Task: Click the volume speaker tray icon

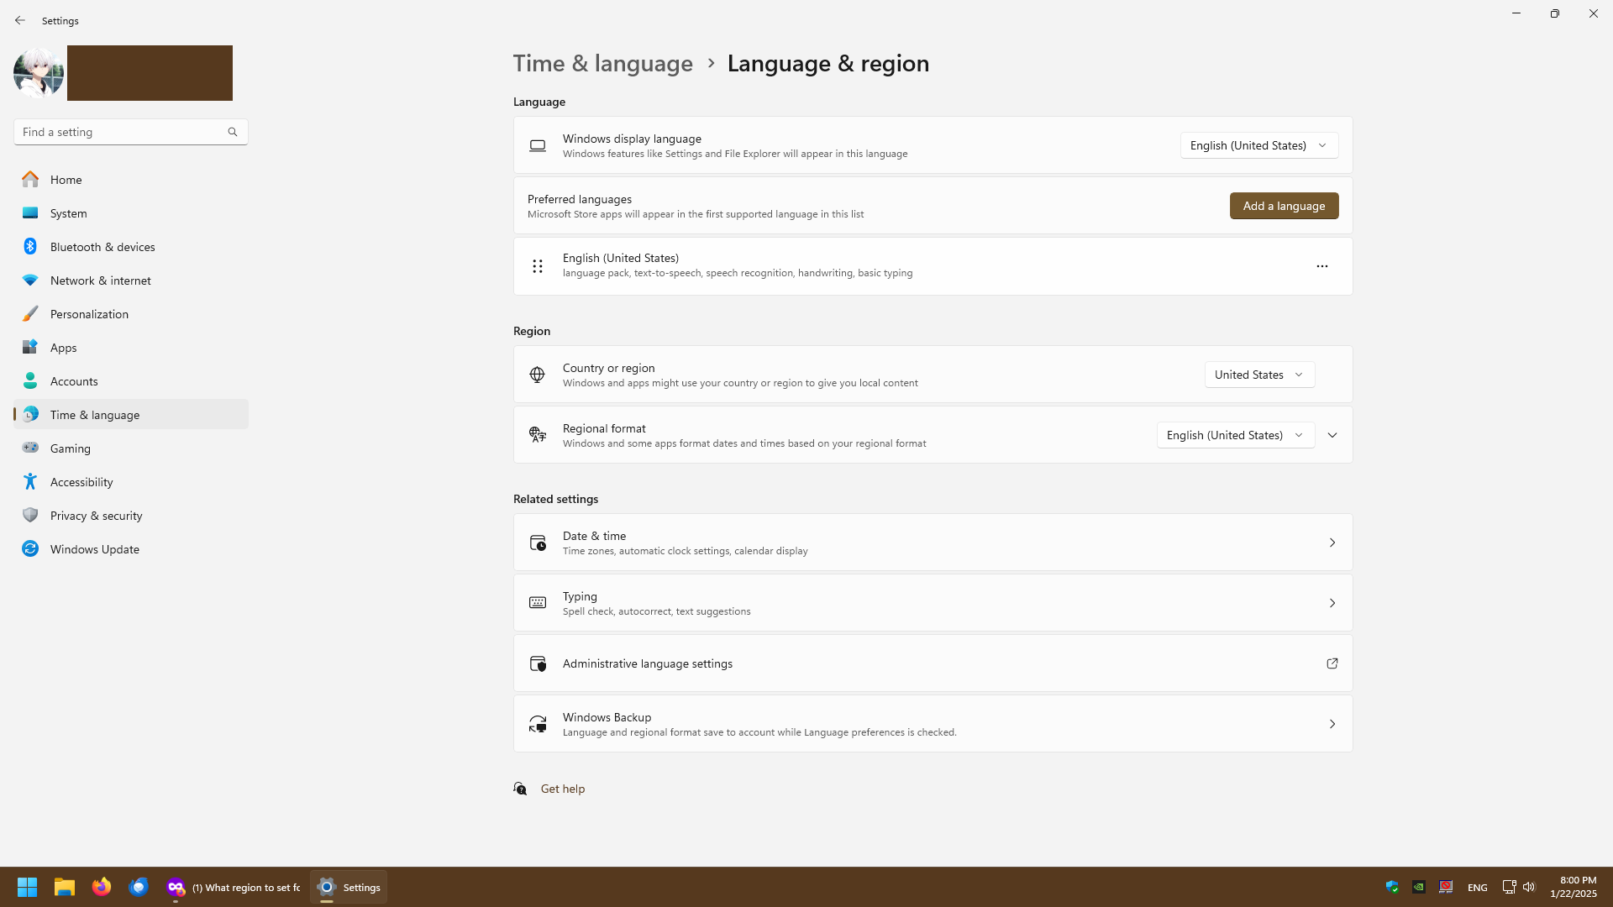Action: click(1529, 887)
